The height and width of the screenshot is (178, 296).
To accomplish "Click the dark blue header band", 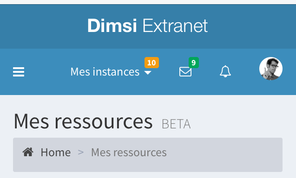I will click(251, 26).
